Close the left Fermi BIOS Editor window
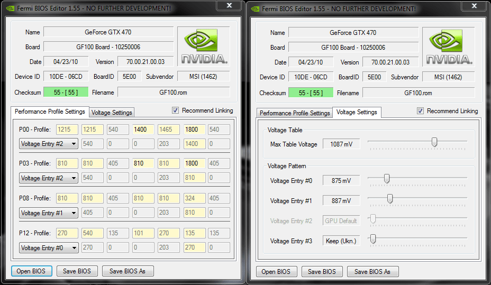The image size is (491, 285). point(229,5)
